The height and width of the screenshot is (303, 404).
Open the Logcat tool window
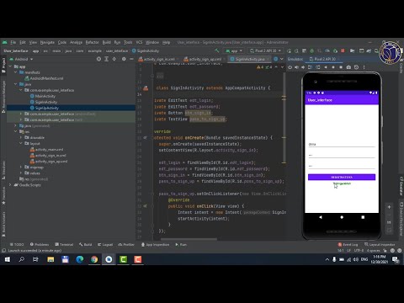click(x=105, y=245)
